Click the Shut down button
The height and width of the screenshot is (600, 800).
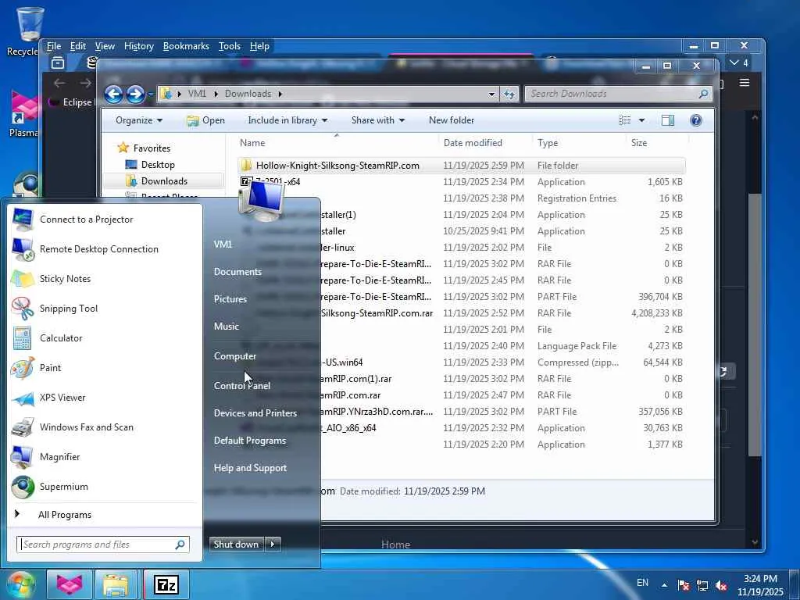pyautogui.click(x=236, y=544)
